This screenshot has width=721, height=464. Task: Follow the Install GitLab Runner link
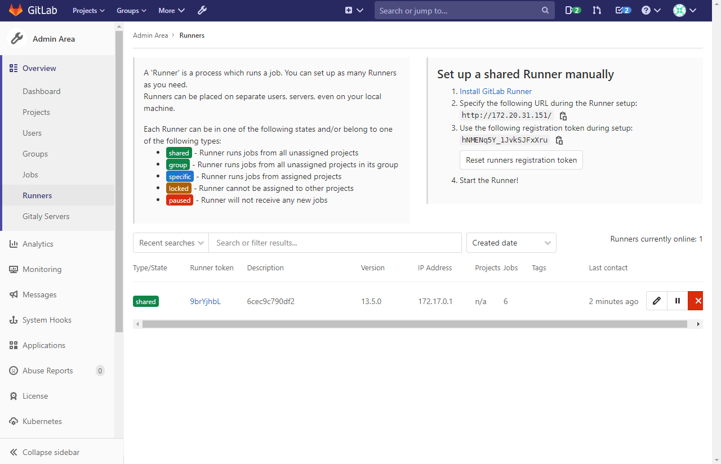point(495,91)
